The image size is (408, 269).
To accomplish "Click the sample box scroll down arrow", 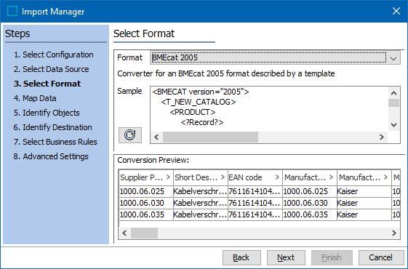I will [393, 125].
